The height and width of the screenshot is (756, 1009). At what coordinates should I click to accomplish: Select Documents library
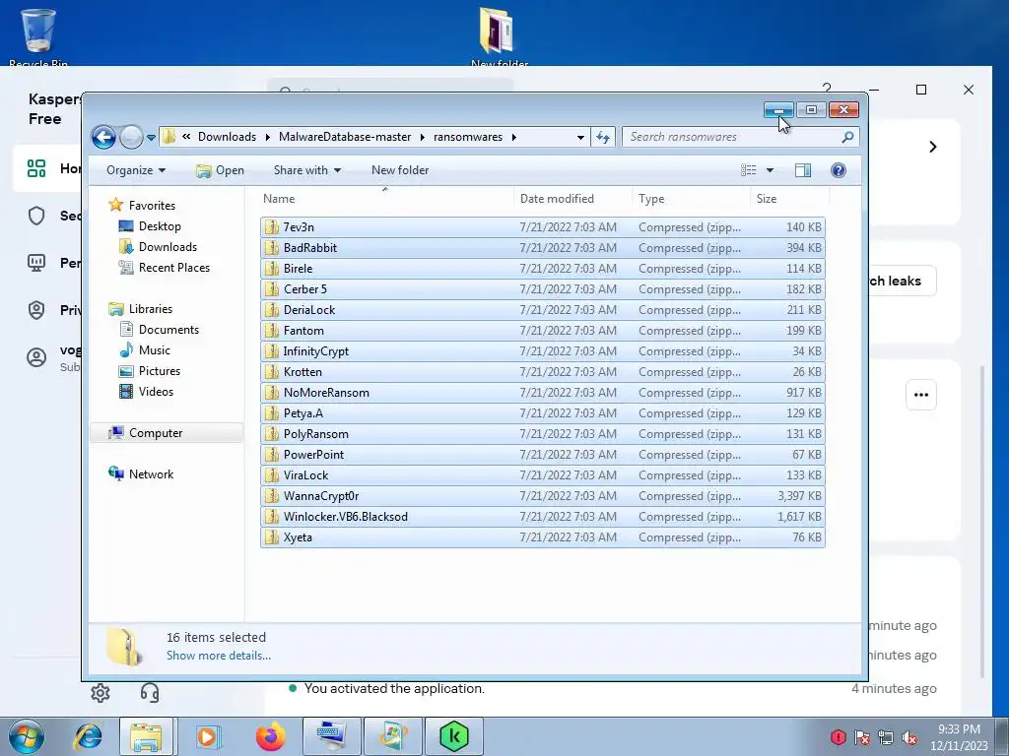168,330
